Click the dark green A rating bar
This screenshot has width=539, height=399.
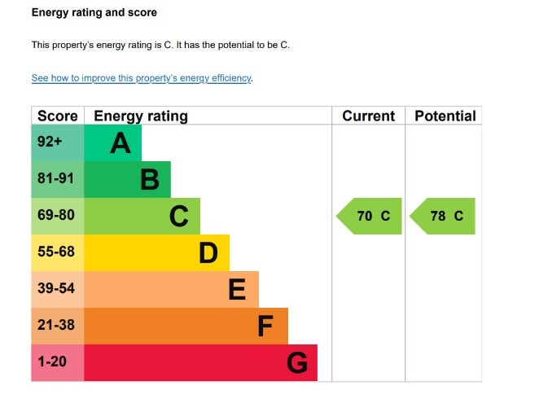[113, 143]
